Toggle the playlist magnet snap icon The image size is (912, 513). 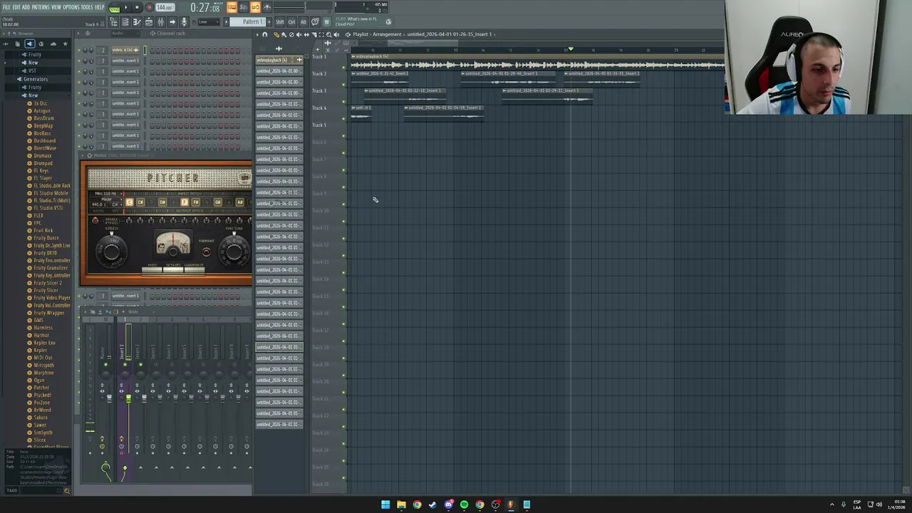[264, 34]
